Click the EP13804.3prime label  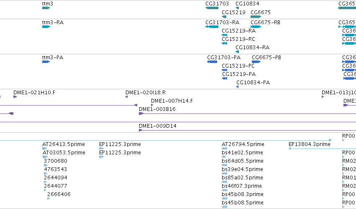click(x=310, y=144)
